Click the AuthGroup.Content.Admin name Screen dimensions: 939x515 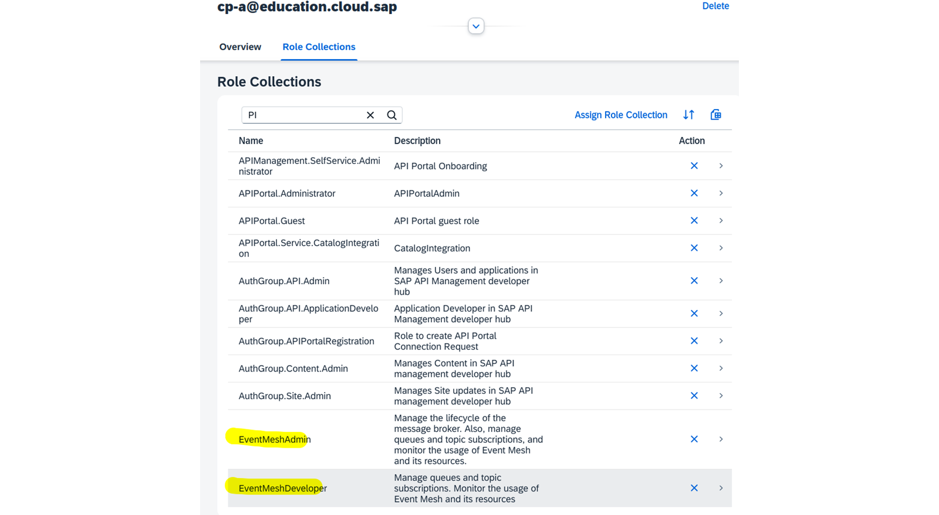tap(293, 369)
